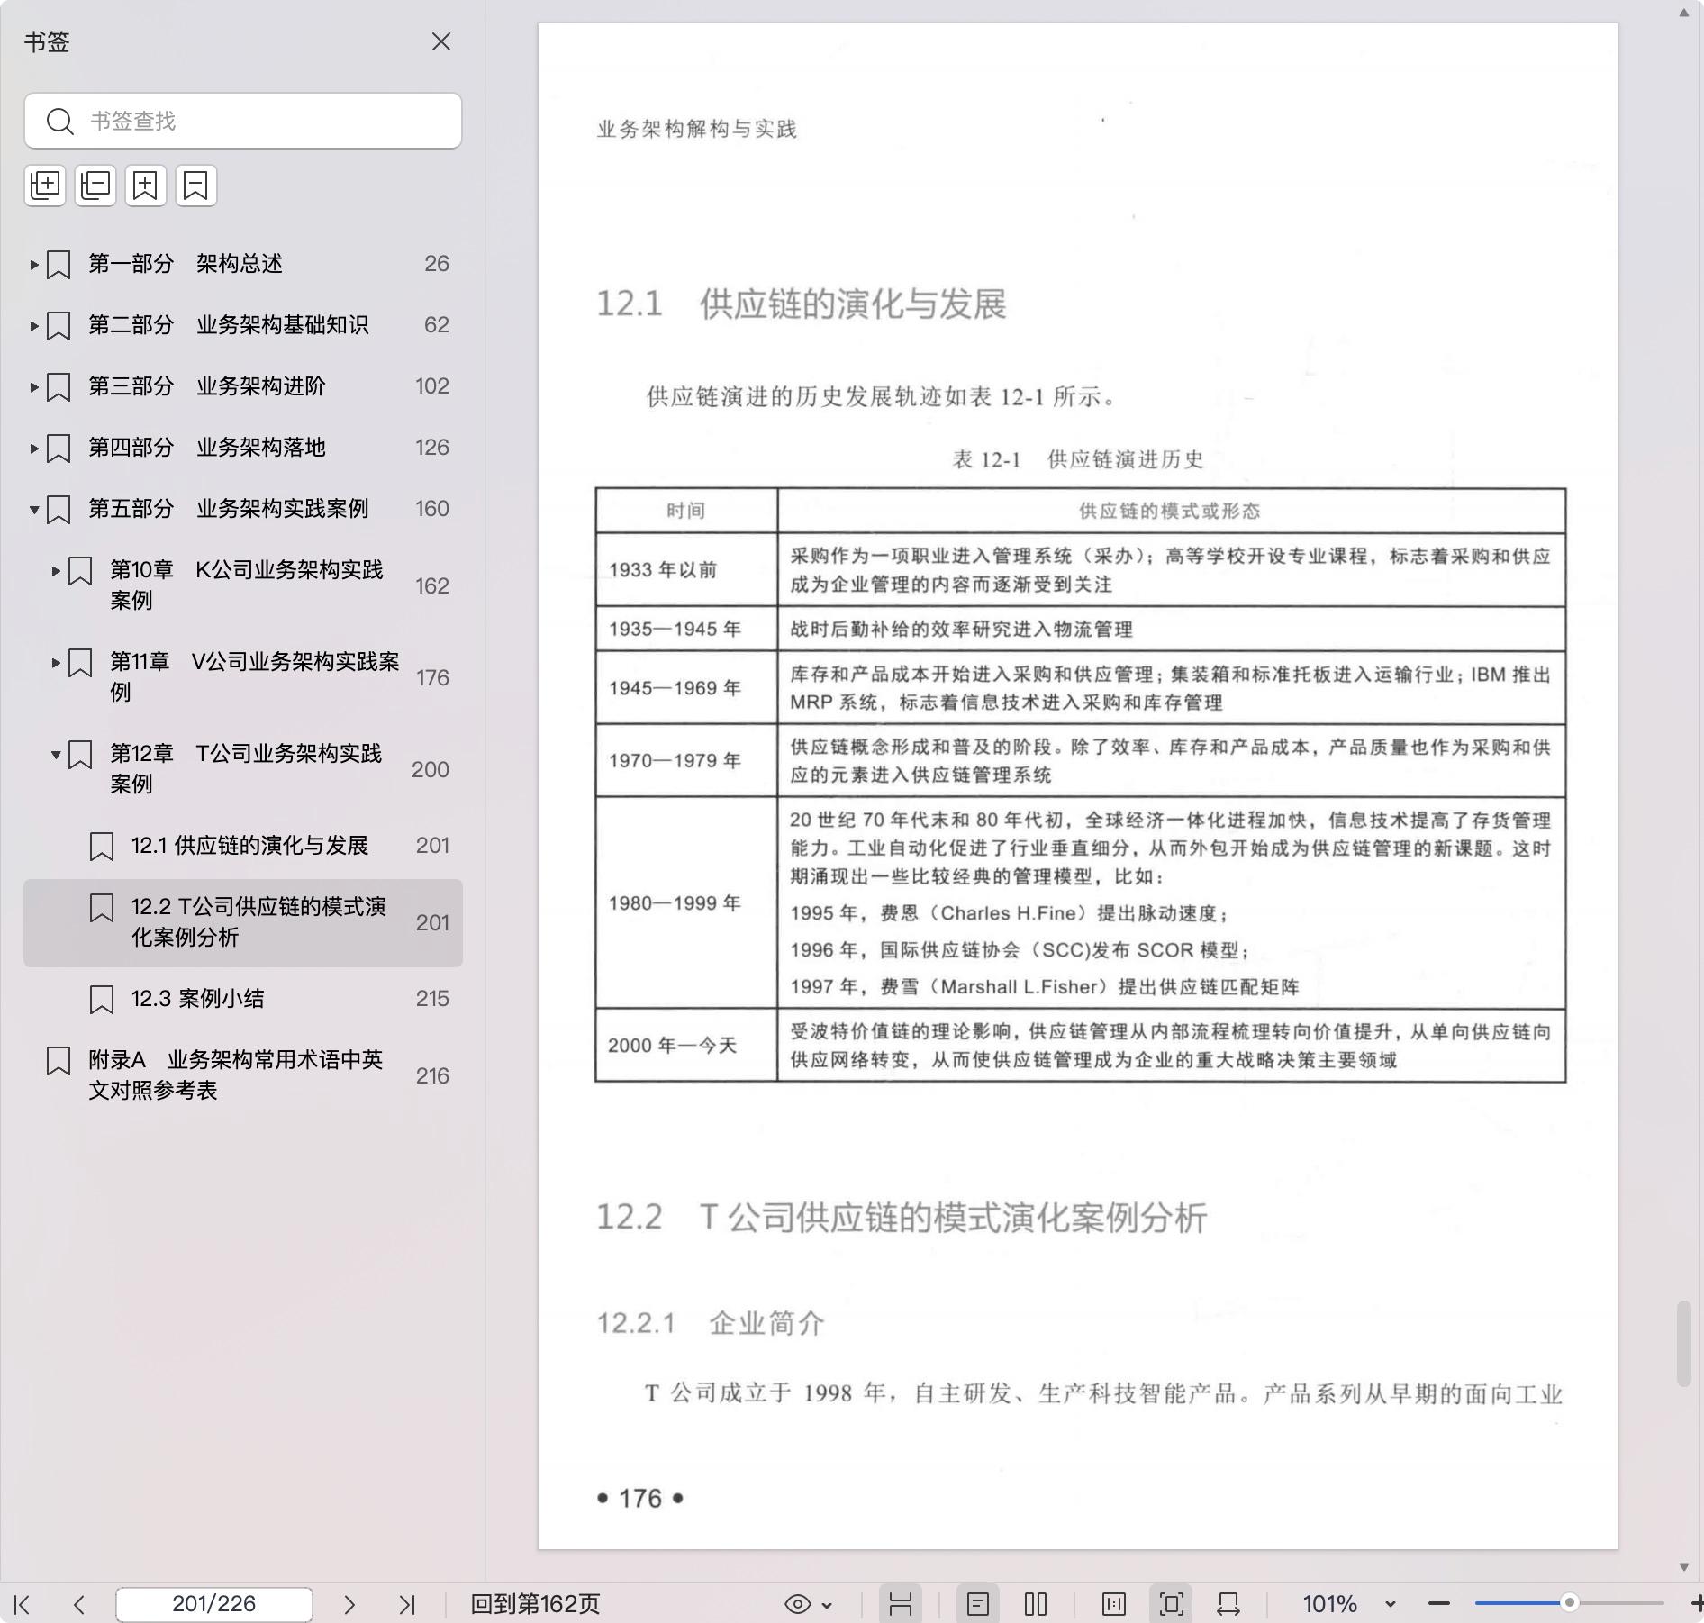Click 回到第162页 to return
Screen dimensions: 1704x1623
coord(535,1604)
